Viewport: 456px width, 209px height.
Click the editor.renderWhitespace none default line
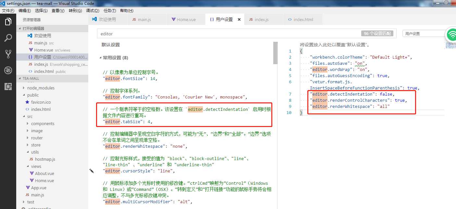(x=145, y=146)
